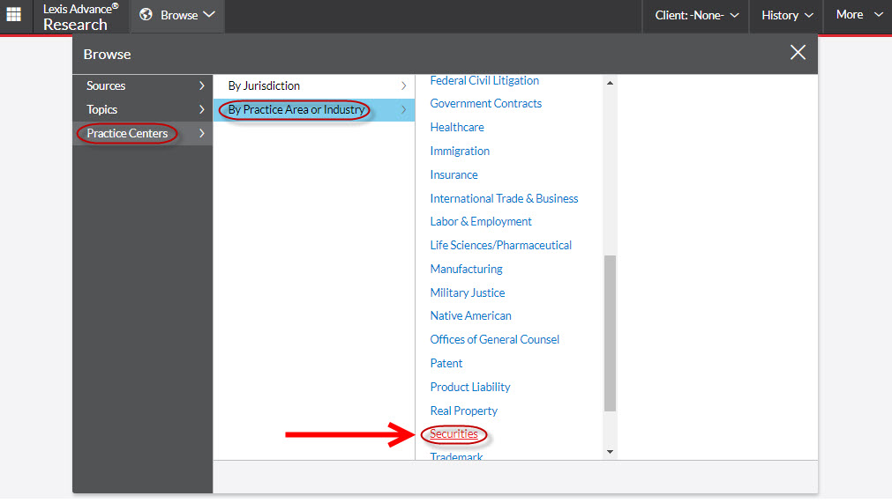The height and width of the screenshot is (503, 892).
Task: Open Life Sciences/Pharmaceutical link
Action: point(500,245)
